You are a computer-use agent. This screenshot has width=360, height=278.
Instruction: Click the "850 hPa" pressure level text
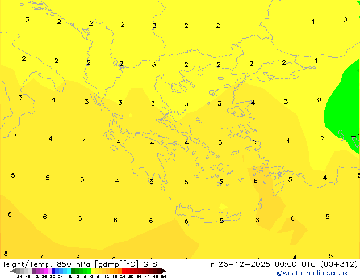(x=73, y=264)
